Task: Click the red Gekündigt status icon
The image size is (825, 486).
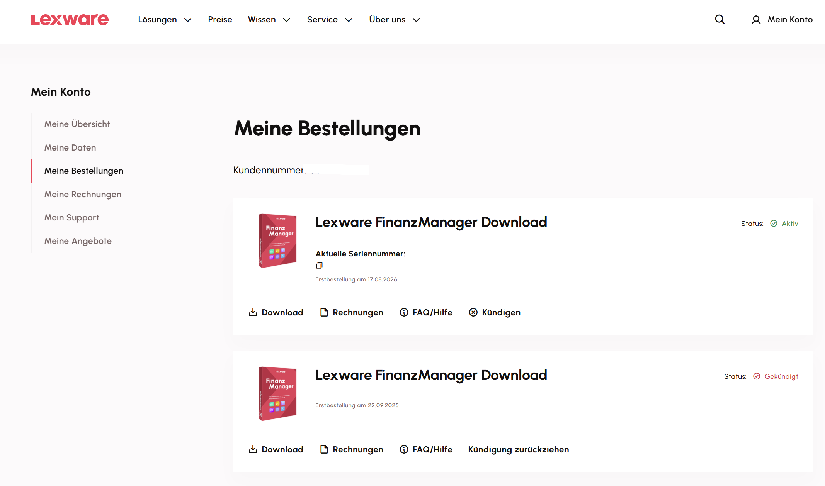Action: point(757,376)
